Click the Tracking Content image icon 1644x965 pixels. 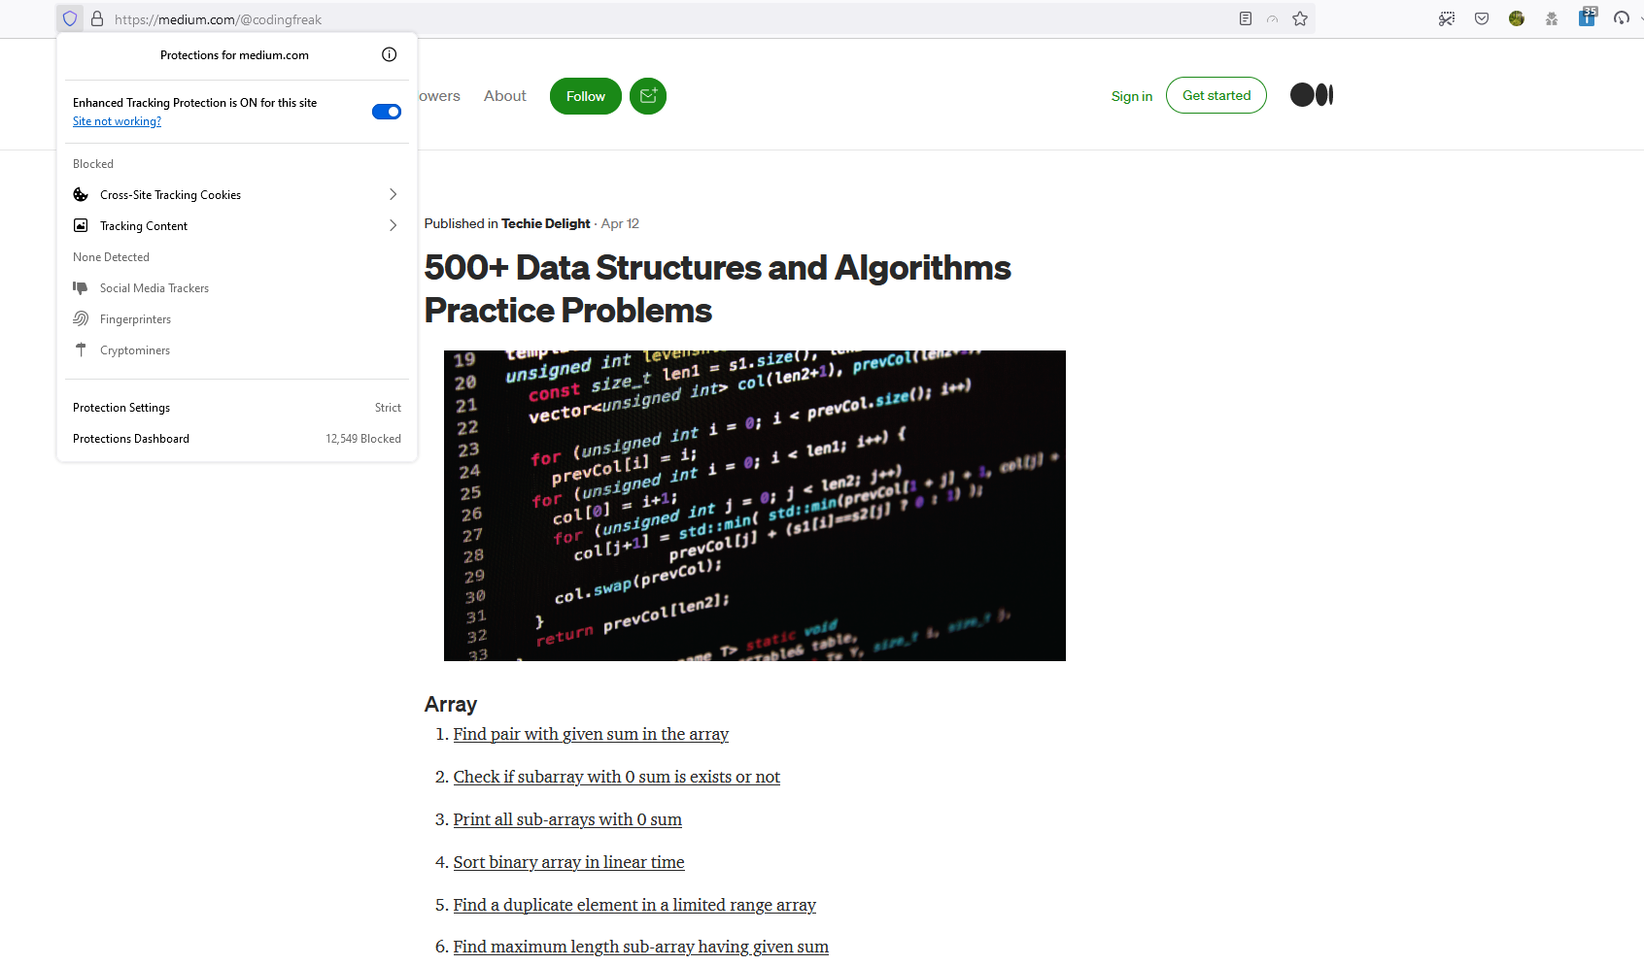click(81, 225)
